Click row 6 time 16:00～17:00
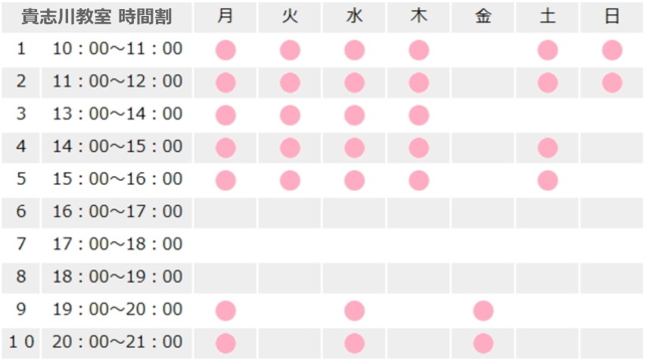The width and height of the screenshot is (647, 363). click(117, 212)
